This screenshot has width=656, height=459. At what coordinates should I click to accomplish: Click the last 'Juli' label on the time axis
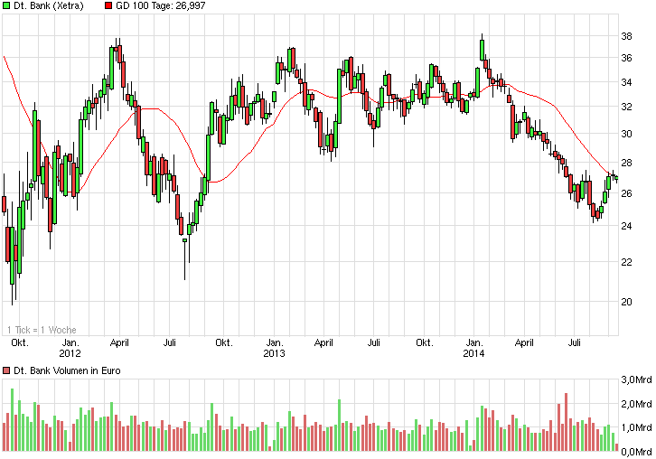(574, 343)
